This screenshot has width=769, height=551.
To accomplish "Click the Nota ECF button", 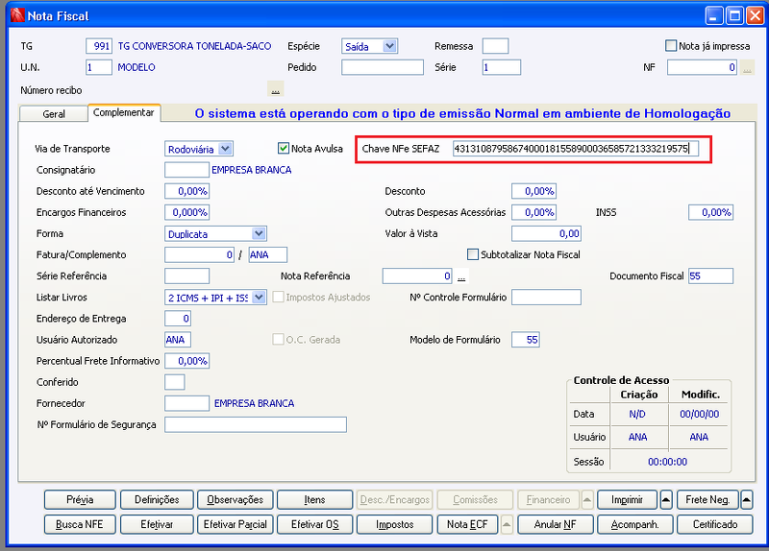I will pos(467,524).
